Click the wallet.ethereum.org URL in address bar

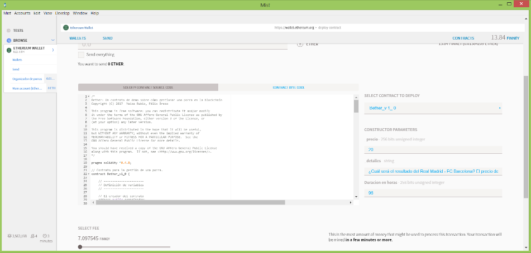click(x=295, y=28)
